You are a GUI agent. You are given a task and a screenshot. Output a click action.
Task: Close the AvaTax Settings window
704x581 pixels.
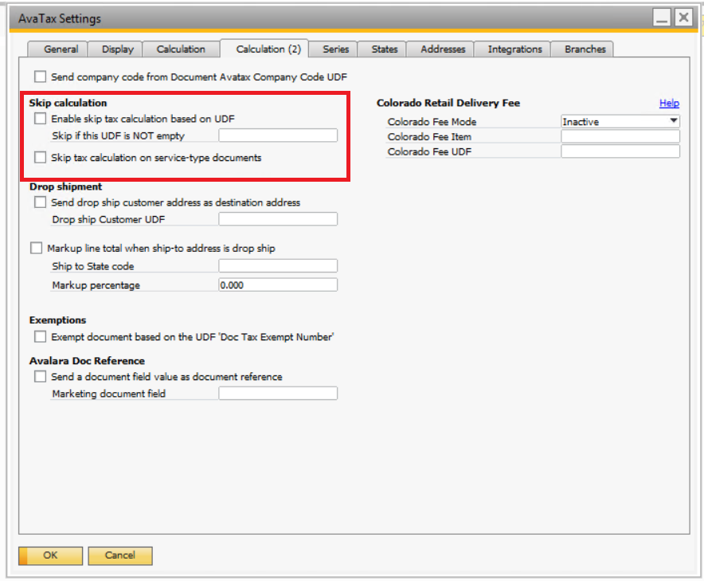[x=683, y=18]
